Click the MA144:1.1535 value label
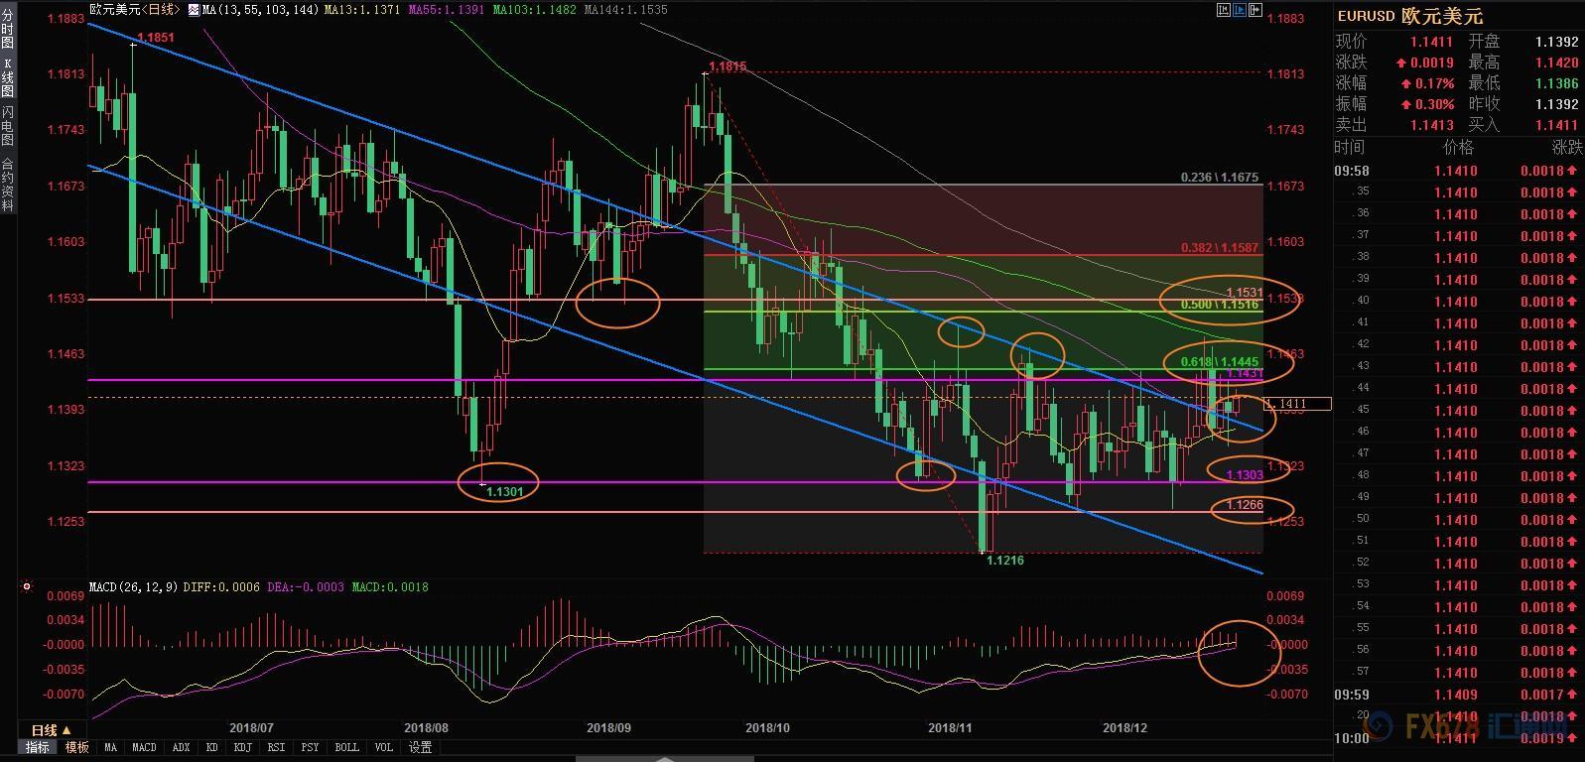 625,9
